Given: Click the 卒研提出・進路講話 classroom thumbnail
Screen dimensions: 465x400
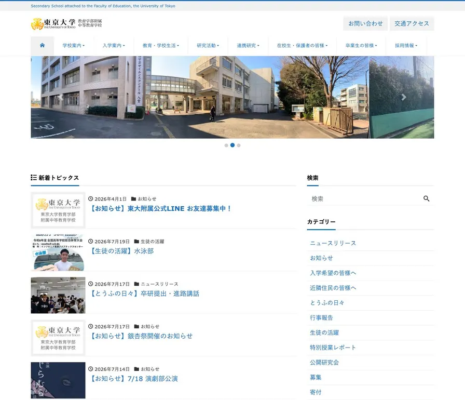Looking at the screenshot, I should (58, 295).
